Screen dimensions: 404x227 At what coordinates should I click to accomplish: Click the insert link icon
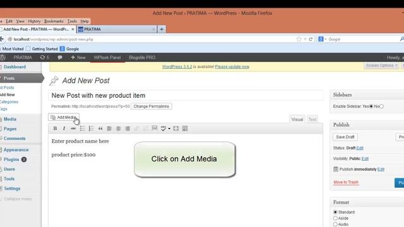click(136, 129)
